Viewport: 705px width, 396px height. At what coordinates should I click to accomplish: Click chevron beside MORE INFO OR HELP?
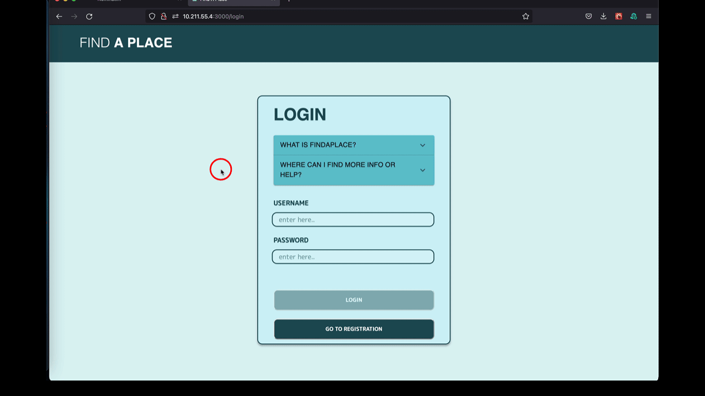(422, 170)
